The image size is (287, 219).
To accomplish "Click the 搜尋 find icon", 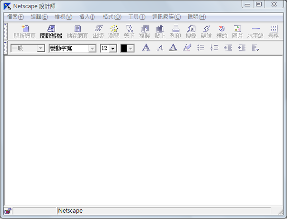I will [191, 32].
